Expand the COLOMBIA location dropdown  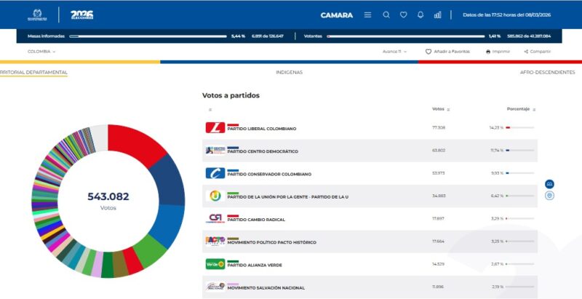(x=41, y=52)
